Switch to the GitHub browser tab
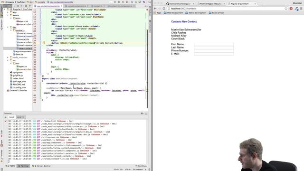This screenshot has height=171, width=304. [x=180, y=4]
